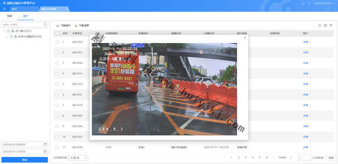This screenshot has width=338, height=164.
Task: Close the image preview dialog
Action: (245, 38)
